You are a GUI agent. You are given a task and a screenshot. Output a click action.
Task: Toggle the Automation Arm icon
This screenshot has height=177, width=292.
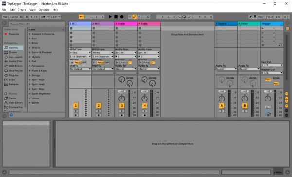point(135,17)
